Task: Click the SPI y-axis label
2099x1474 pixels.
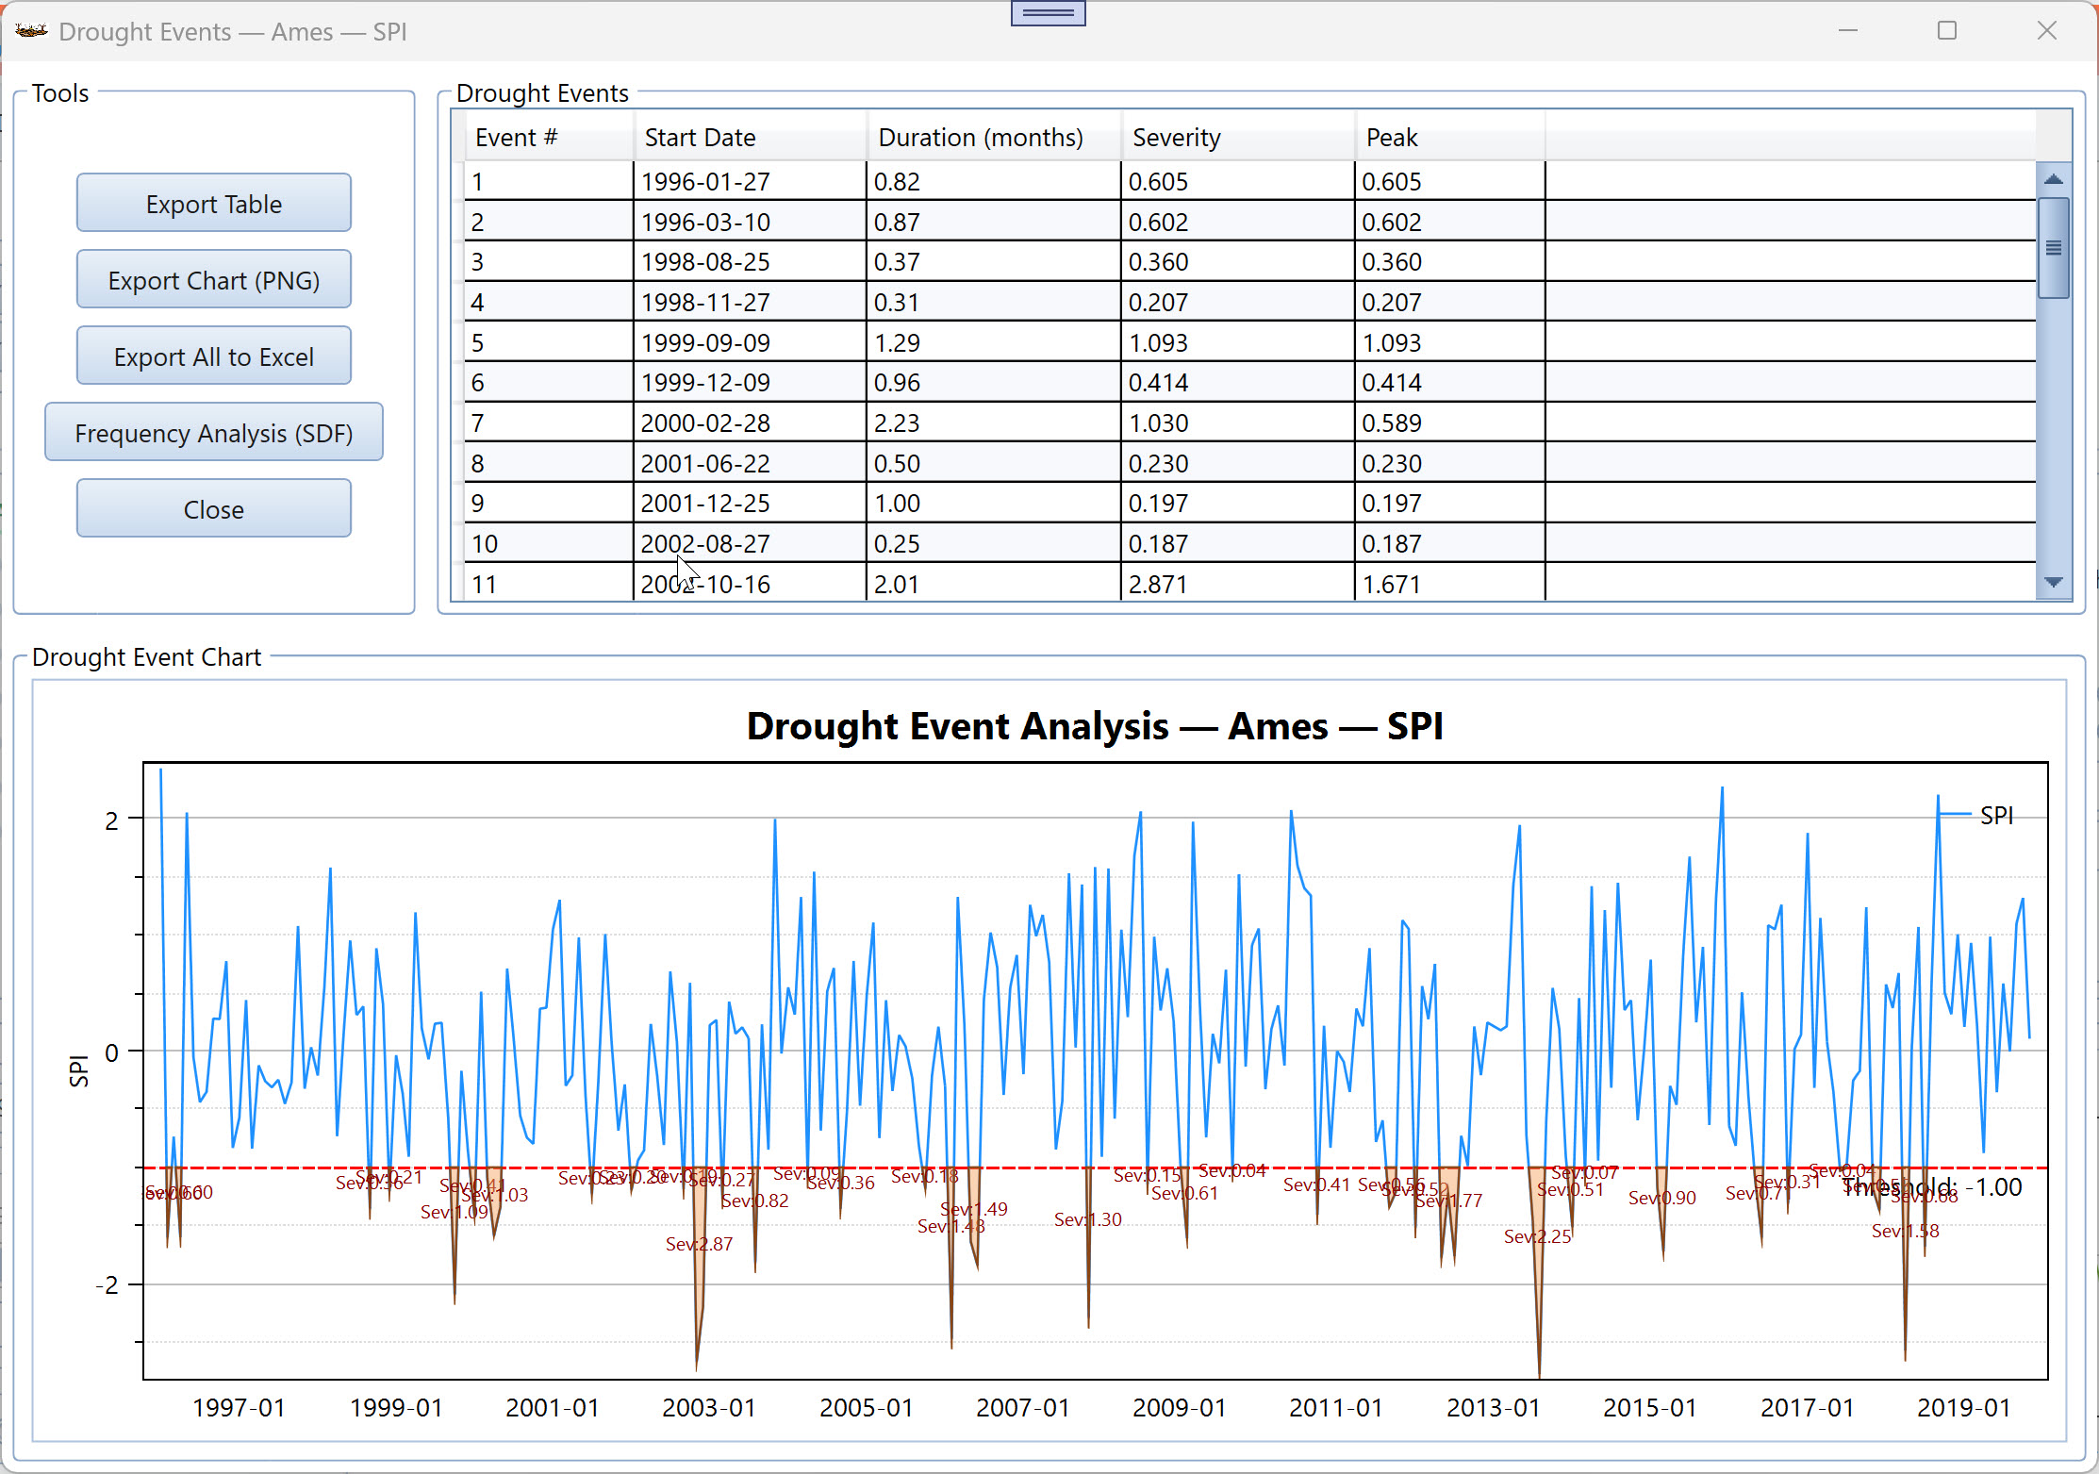Action: [x=79, y=1071]
